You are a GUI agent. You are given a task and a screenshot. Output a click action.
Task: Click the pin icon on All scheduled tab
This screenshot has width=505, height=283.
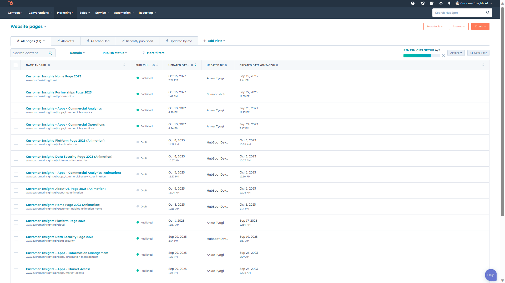click(x=88, y=41)
